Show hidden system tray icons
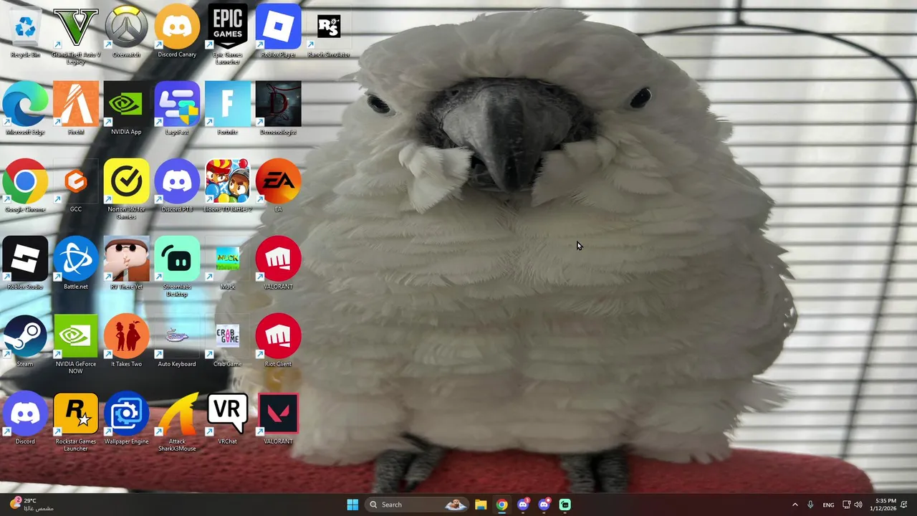 (x=794, y=505)
